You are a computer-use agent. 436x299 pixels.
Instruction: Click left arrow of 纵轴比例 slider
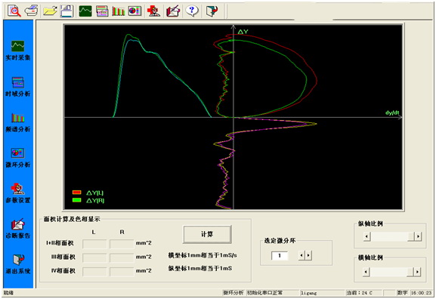pyautogui.click(x=366, y=236)
